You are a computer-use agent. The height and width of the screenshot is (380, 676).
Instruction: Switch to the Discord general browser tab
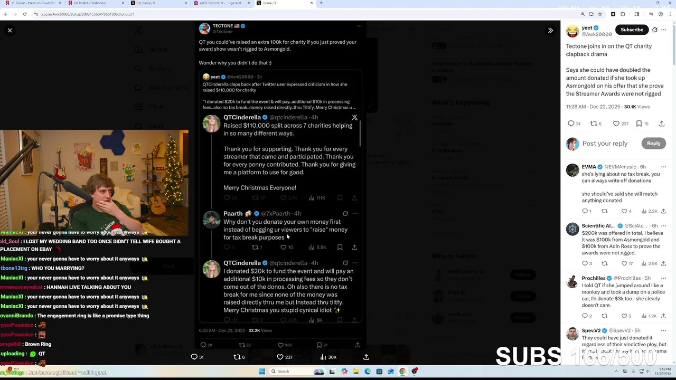pos(222,3)
